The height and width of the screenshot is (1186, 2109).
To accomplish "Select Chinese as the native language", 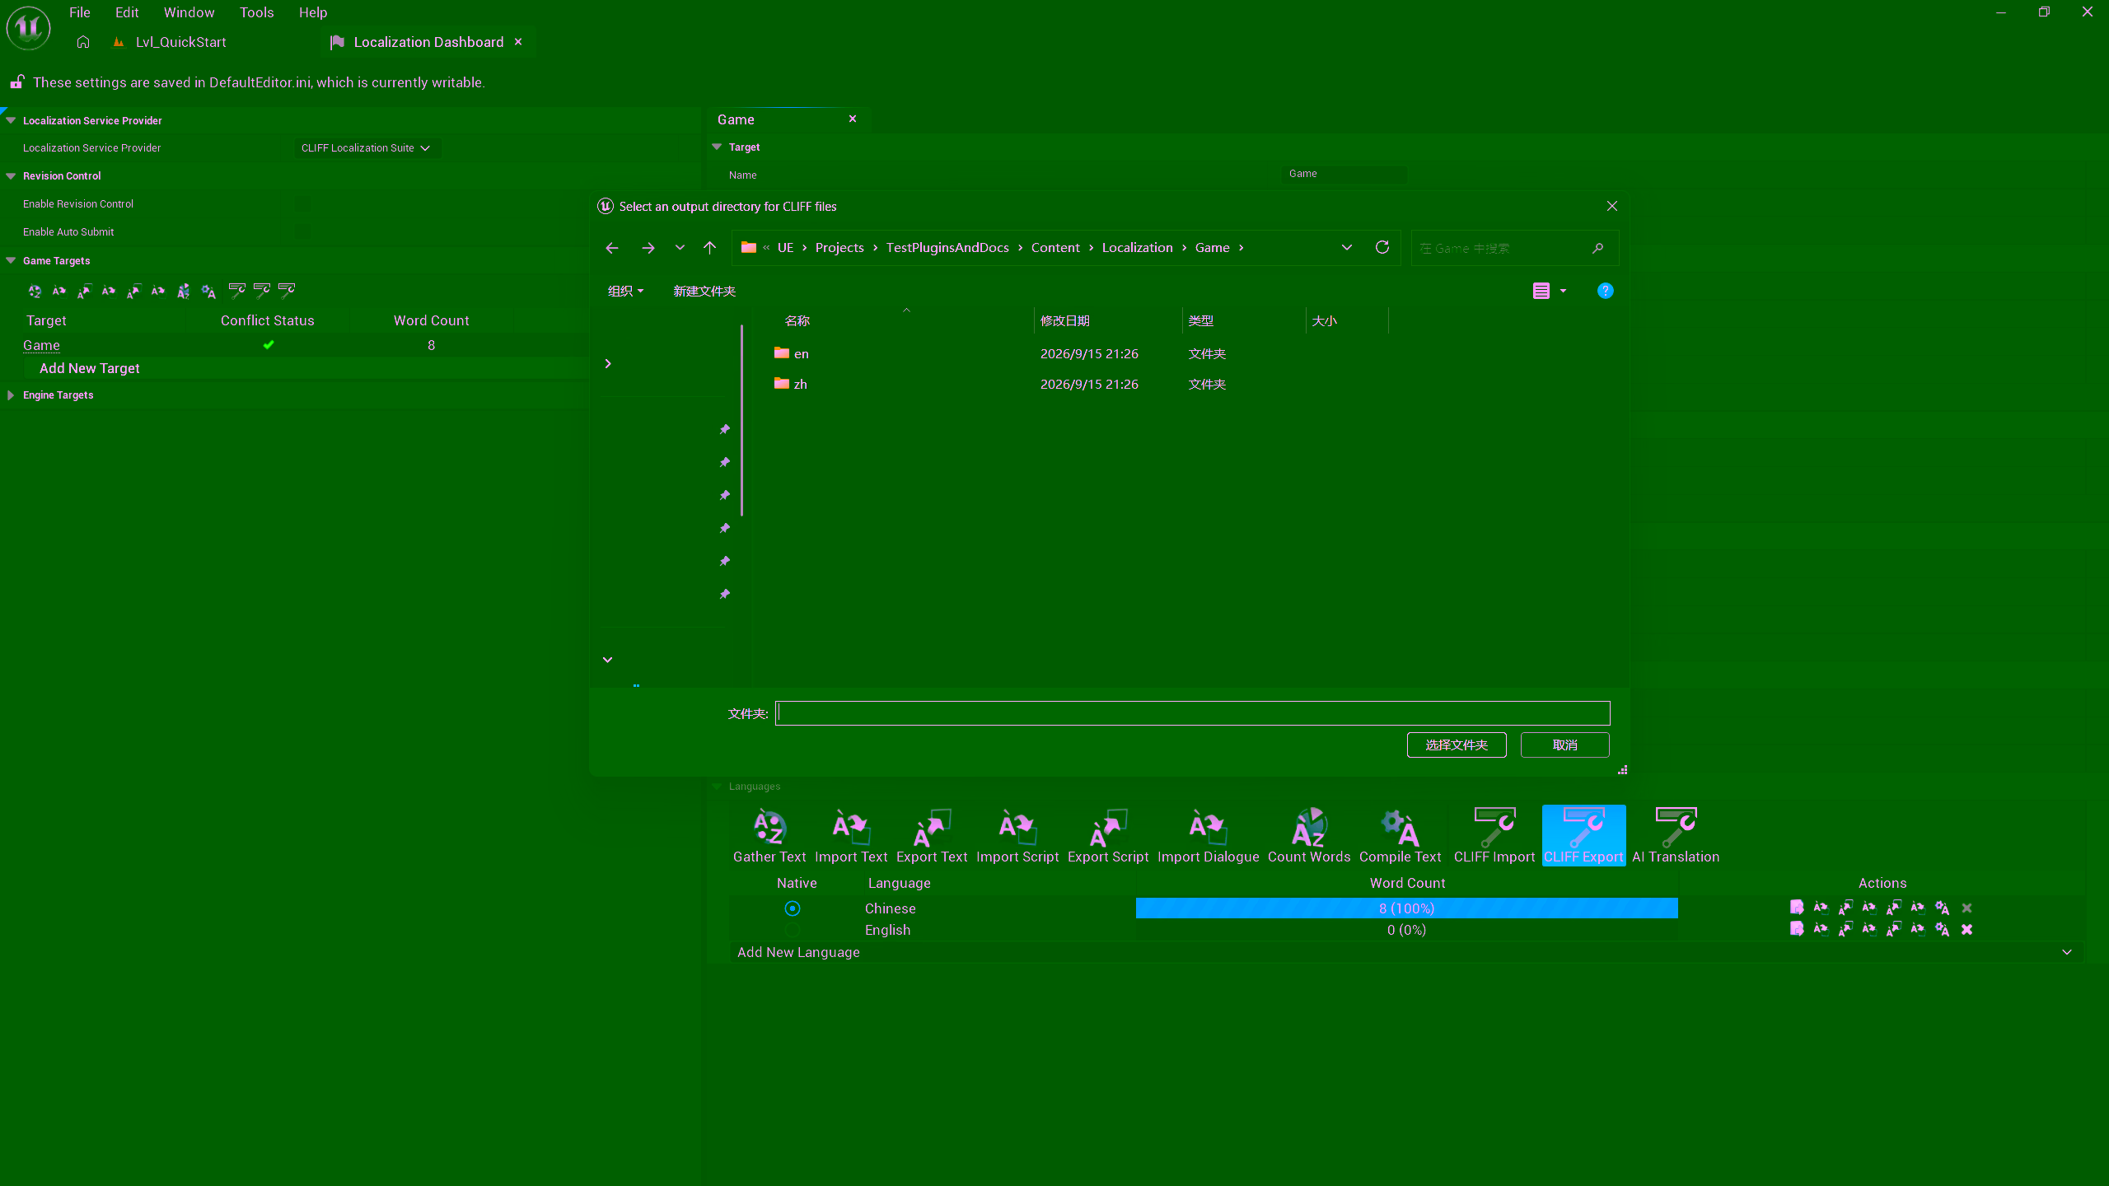I will click(x=793, y=908).
